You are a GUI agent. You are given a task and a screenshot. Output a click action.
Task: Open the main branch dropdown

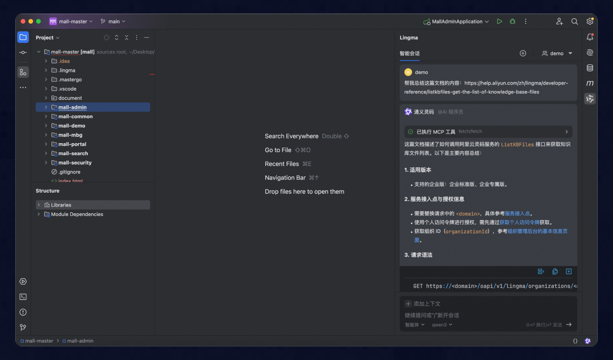point(112,21)
